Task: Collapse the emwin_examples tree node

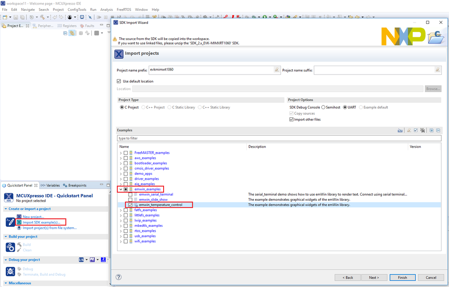Action: (121, 189)
